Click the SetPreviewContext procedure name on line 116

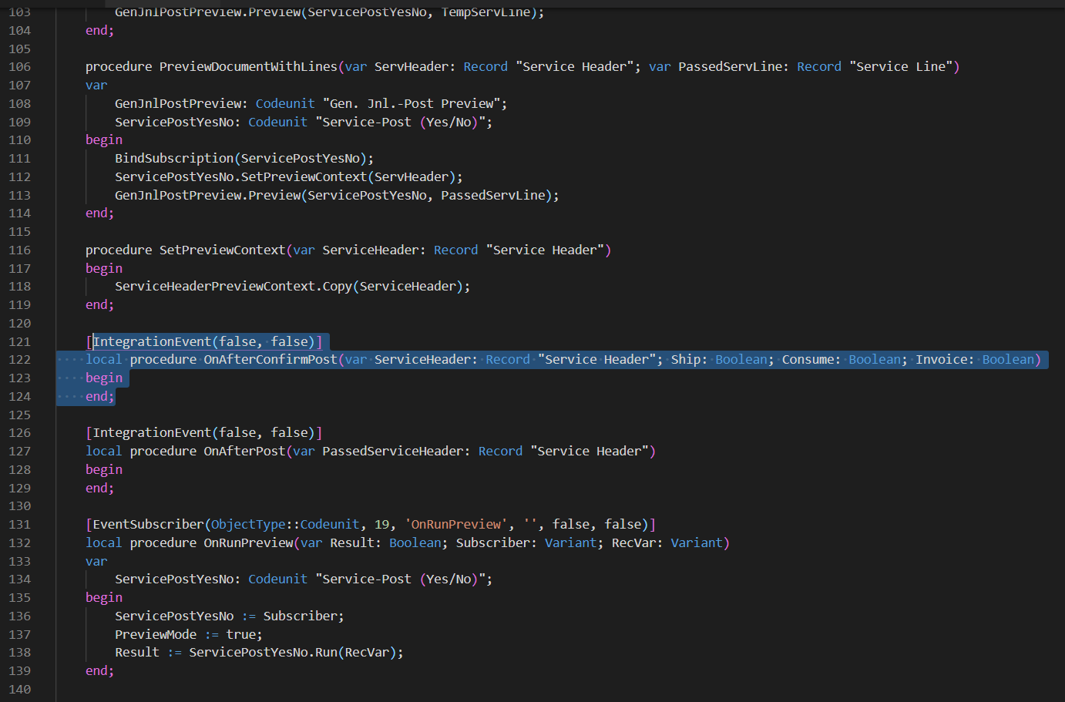pyautogui.click(x=222, y=249)
